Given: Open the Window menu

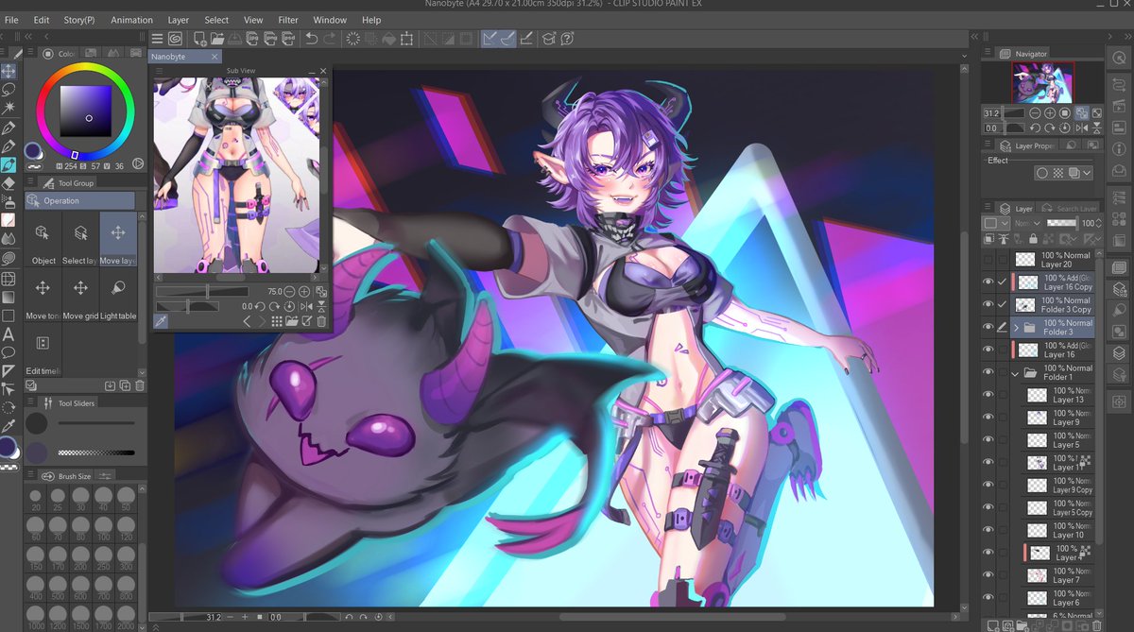Looking at the screenshot, I should point(330,20).
